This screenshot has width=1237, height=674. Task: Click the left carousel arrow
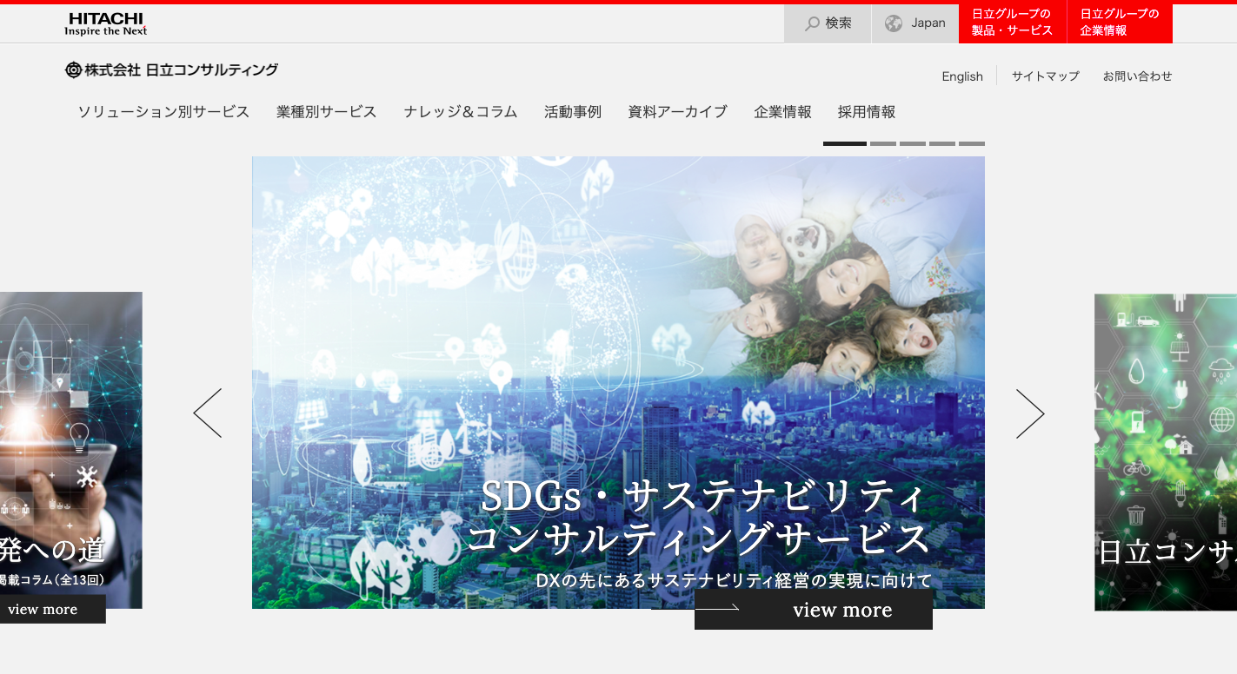point(207,413)
